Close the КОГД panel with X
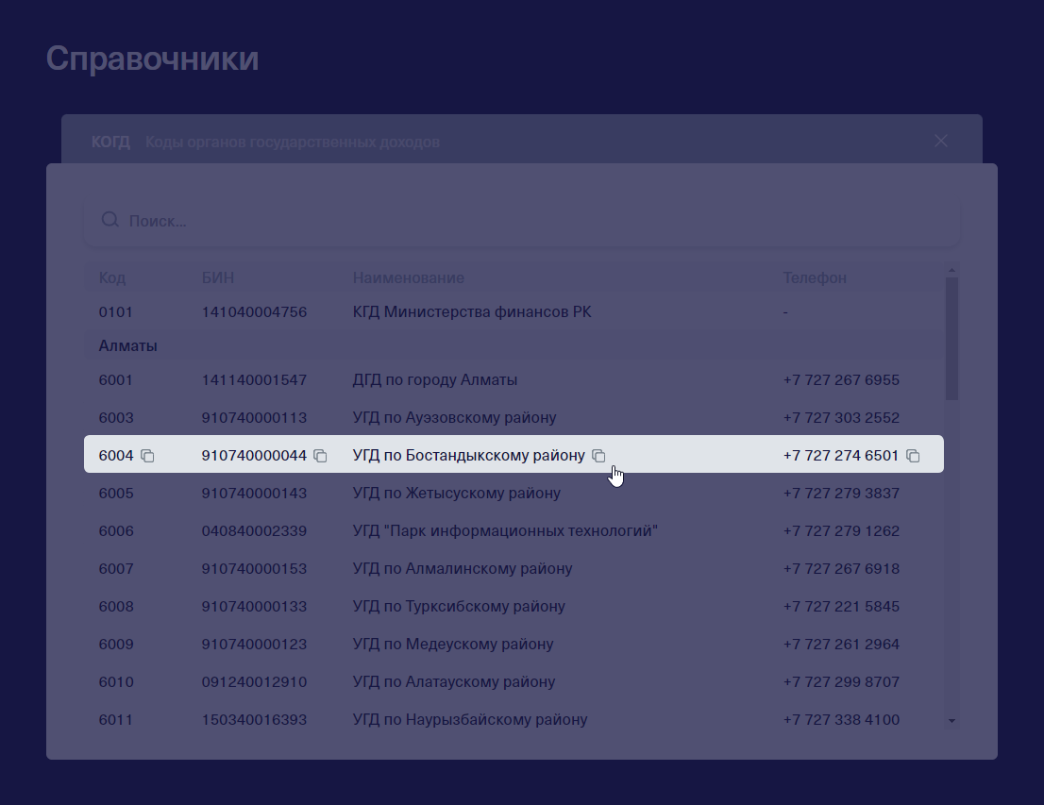 941,142
